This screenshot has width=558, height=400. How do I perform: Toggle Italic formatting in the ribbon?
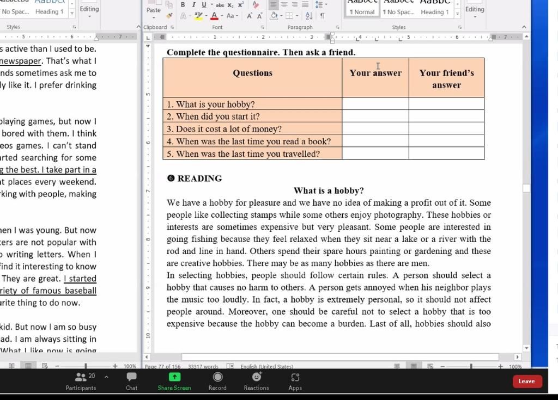[x=193, y=4]
